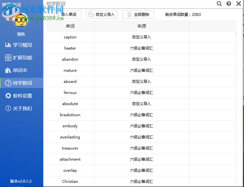This screenshot has height=187, width=244.
Task: Select the word embody
Action: point(70,126)
